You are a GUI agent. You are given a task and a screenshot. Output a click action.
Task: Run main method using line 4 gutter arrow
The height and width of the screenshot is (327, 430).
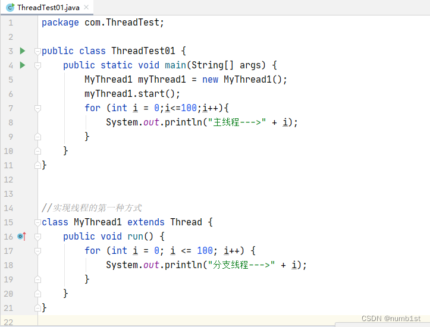point(23,65)
